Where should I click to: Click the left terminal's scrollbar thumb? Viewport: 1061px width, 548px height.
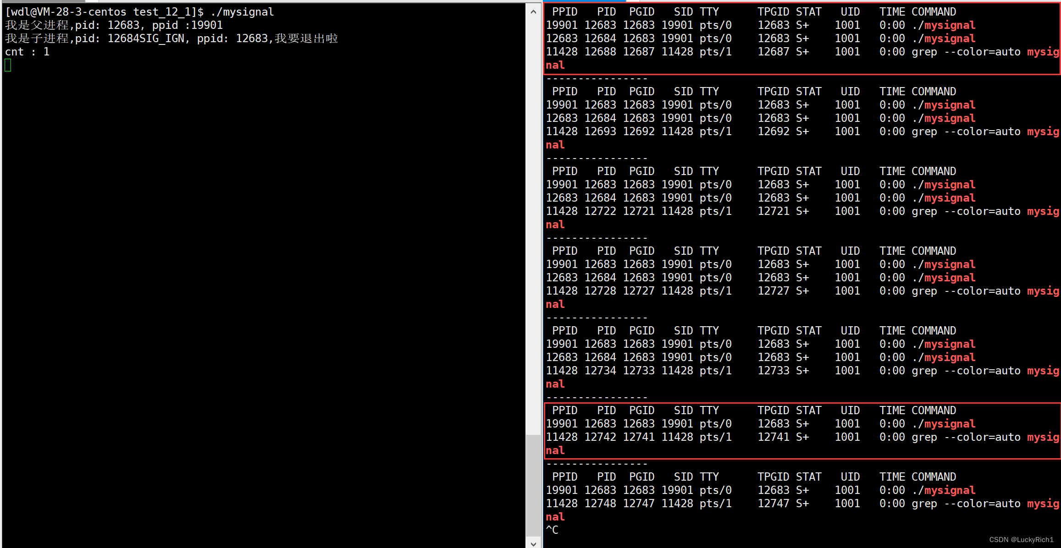click(533, 485)
